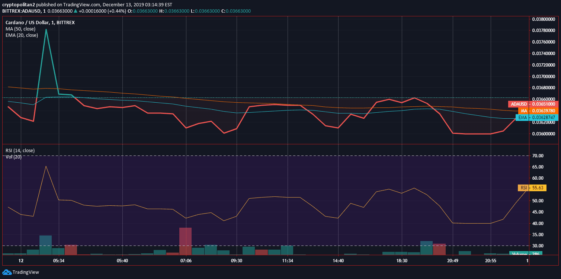The width and height of the screenshot is (561, 279).
Task: Select the RSI (14, close) indicator legend
Action: pos(20,151)
